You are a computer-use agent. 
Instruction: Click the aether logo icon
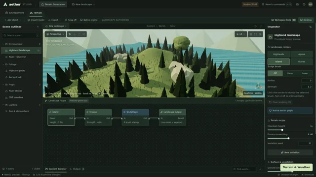point(5,4)
